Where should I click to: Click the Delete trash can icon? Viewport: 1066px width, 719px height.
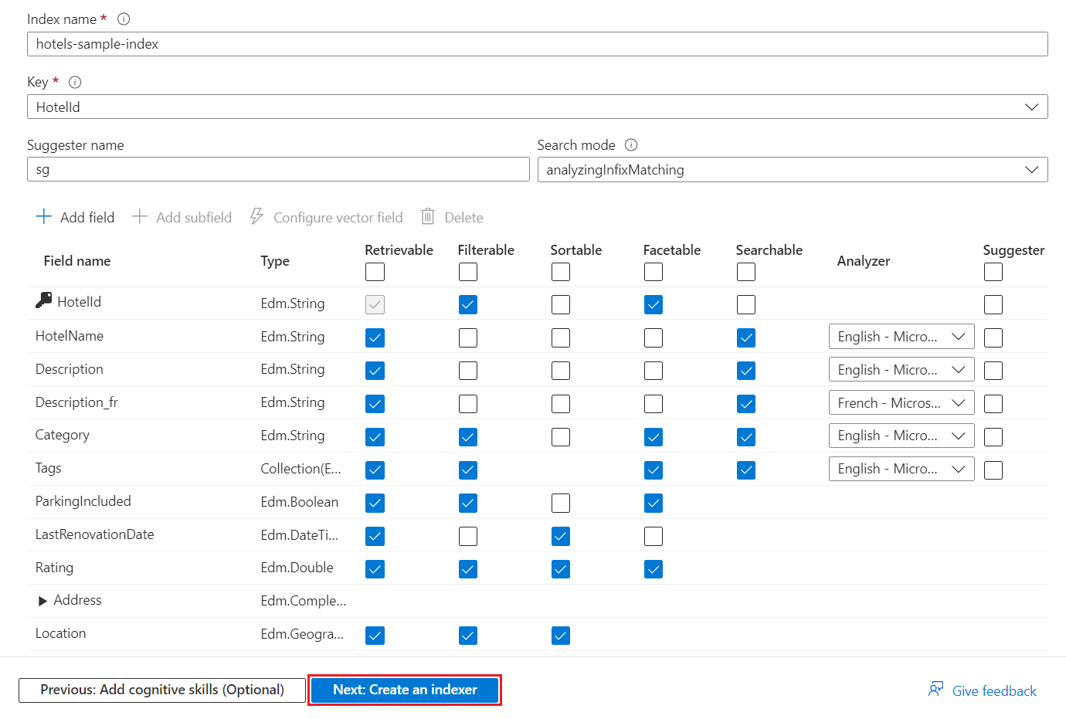[x=428, y=217]
